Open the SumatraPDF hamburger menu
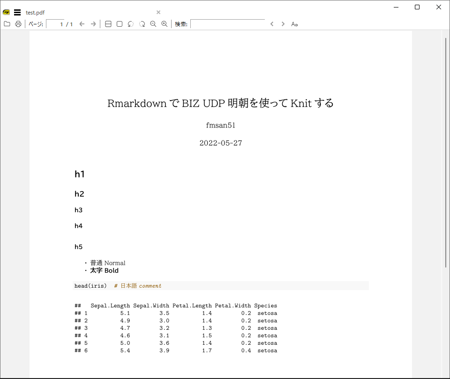Viewport: 450px width, 379px height. click(x=17, y=12)
